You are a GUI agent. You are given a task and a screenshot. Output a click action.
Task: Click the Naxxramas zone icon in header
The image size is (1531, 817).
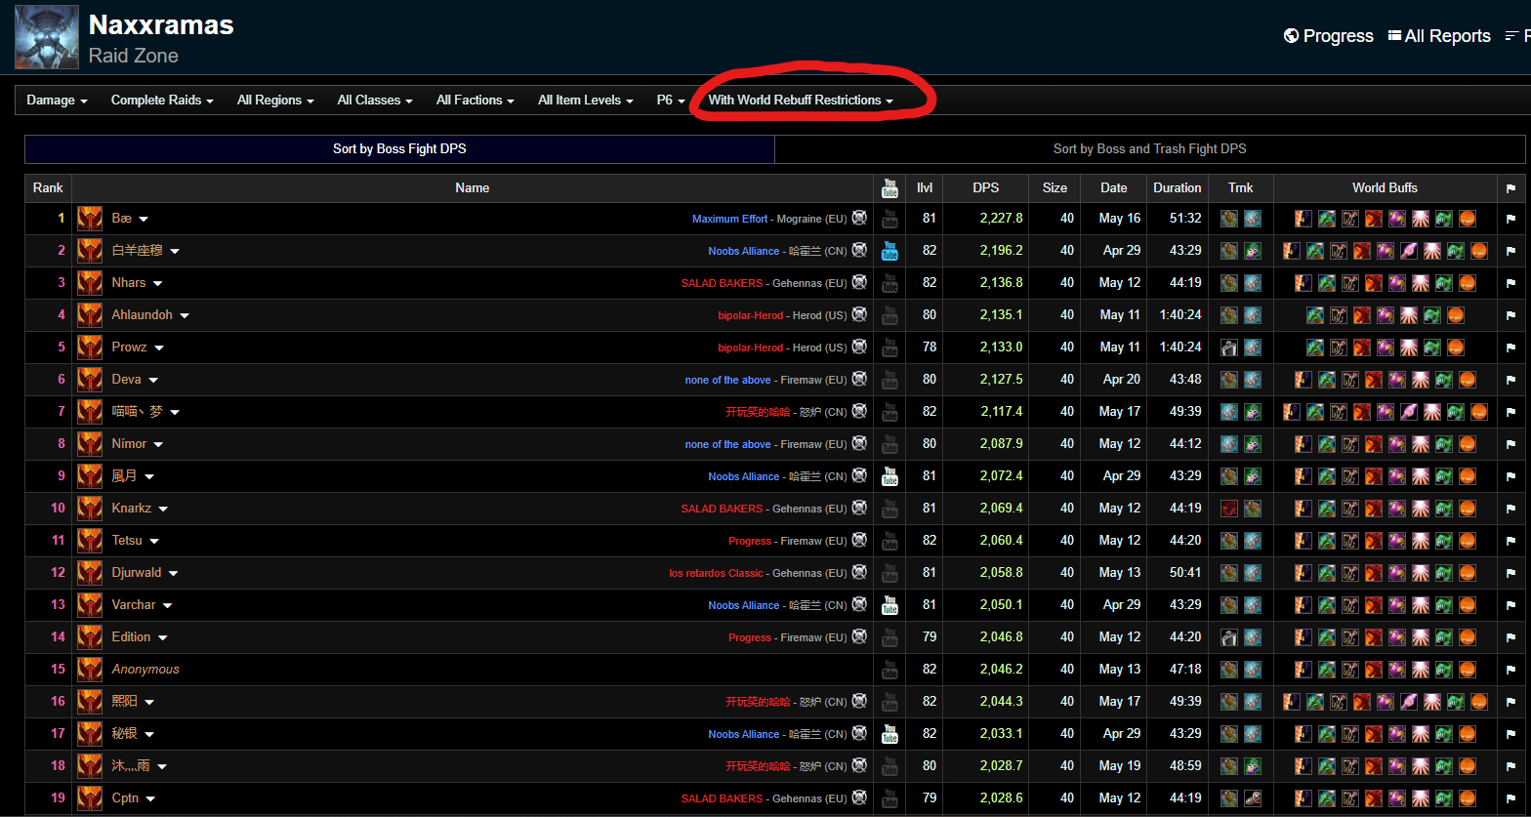pyautogui.click(x=47, y=37)
